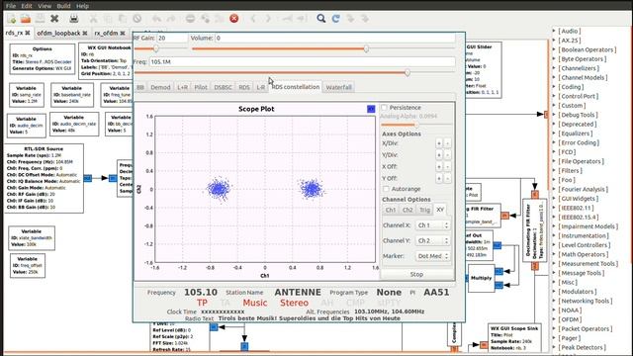Click the RF Gain input field
Screen dimensions: 633x356
click(172, 38)
